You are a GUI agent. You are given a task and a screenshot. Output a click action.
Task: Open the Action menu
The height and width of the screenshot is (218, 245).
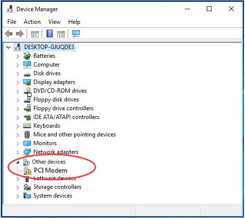click(32, 22)
